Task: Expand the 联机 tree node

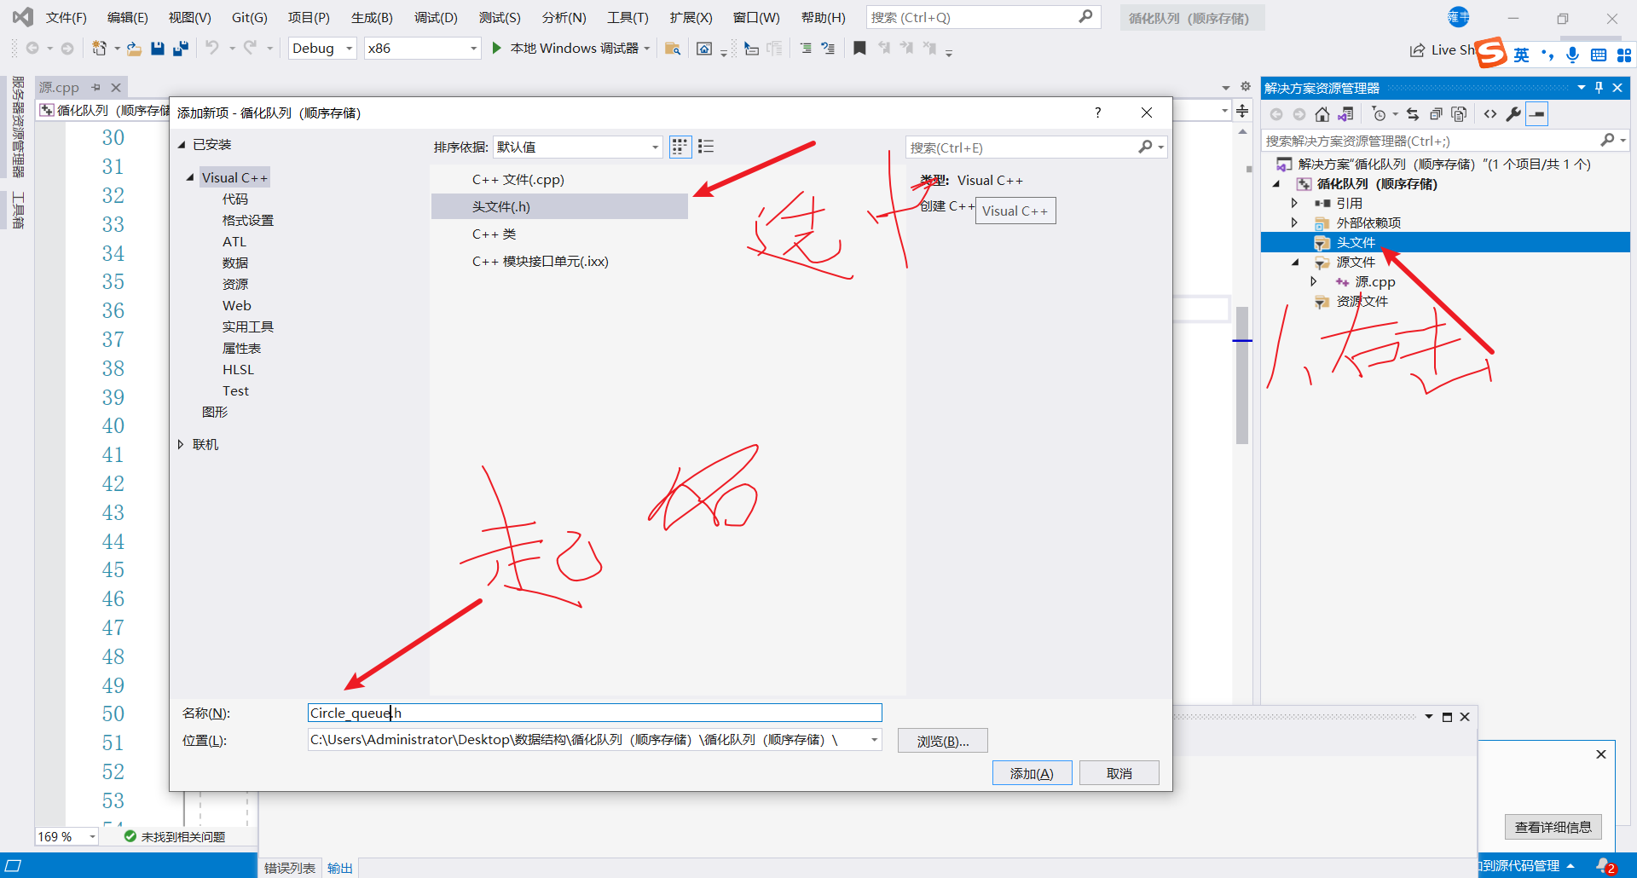Action: pos(181,444)
